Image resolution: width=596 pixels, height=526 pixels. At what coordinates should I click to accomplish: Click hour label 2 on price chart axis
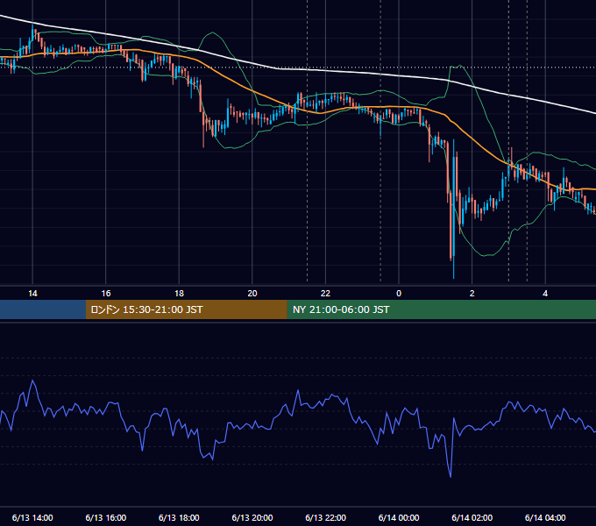click(472, 294)
